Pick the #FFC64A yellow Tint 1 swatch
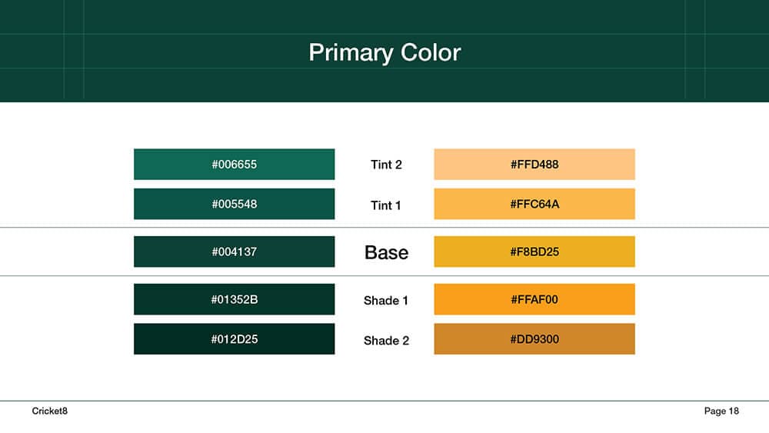This screenshot has height=433, width=769. click(x=534, y=204)
